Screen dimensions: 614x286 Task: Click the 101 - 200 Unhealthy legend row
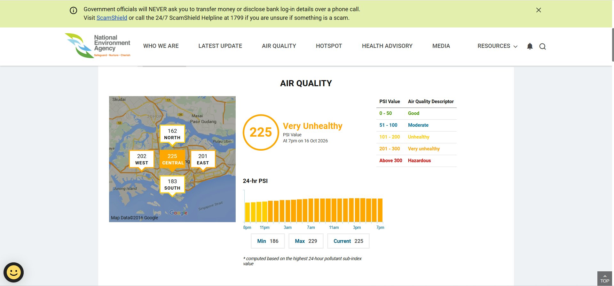416,137
